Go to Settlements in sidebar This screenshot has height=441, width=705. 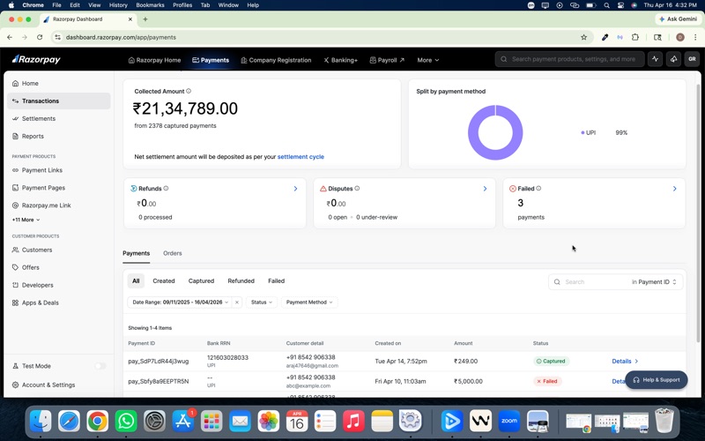pyautogui.click(x=39, y=118)
